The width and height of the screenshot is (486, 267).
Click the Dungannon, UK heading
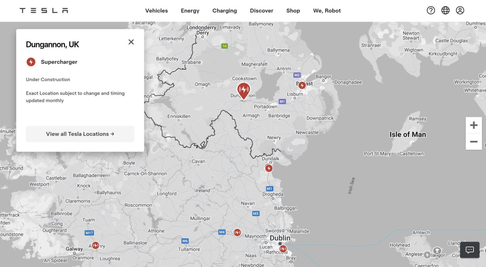pyautogui.click(x=52, y=45)
